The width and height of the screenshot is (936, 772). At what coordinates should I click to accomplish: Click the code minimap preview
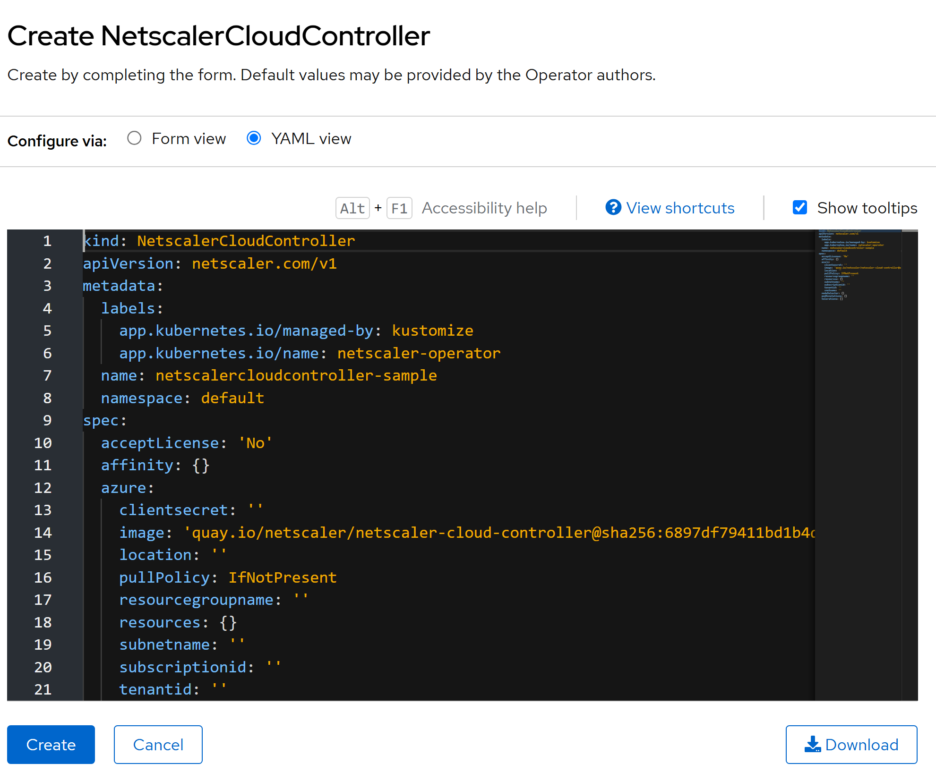(x=858, y=266)
